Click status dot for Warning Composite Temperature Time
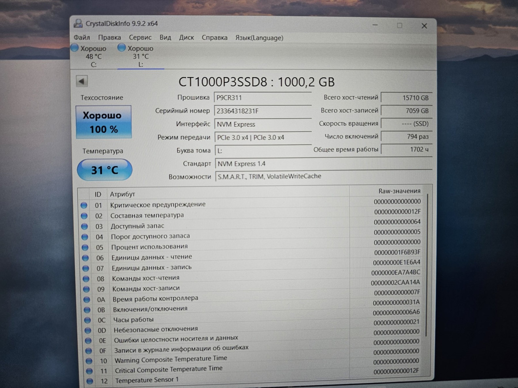The height and width of the screenshot is (388, 518). [x=89, y=361]
